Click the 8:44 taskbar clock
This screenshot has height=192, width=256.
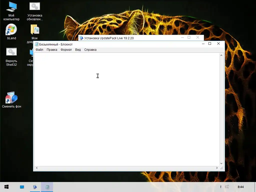(x=241, y=187)
